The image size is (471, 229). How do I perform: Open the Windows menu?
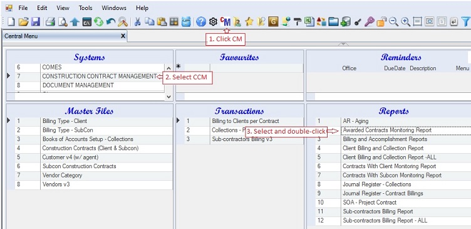[114, 8]
